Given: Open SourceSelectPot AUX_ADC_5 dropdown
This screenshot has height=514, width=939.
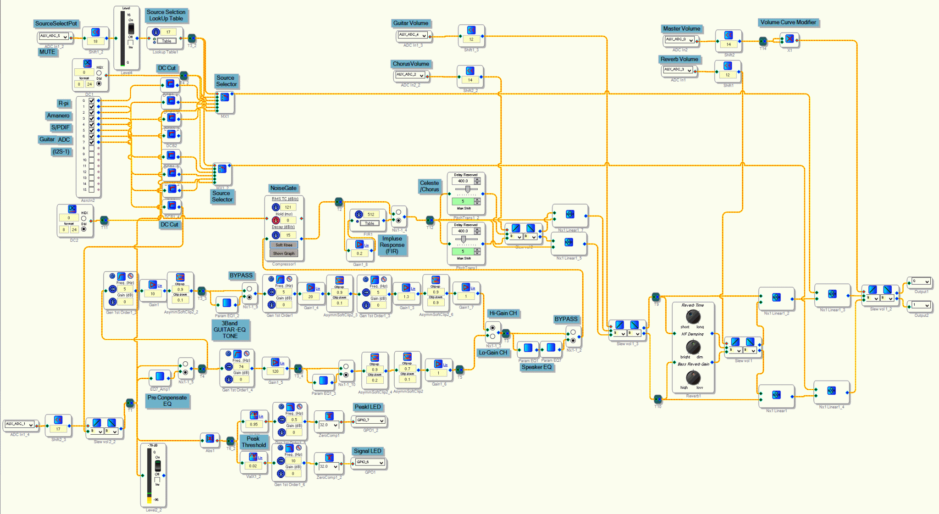Looking at the screenshot, I should pos(53,36).
